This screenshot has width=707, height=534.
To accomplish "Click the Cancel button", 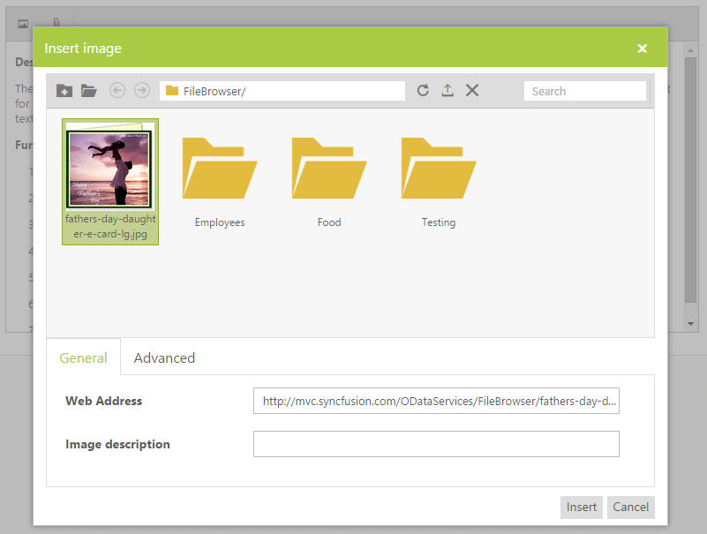I will pyautogui.click(x=630, y=507).
